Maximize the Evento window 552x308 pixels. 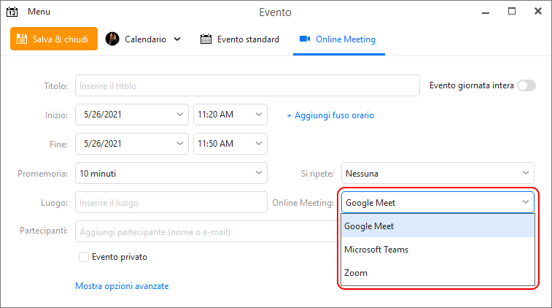click(x=512, y=11)
